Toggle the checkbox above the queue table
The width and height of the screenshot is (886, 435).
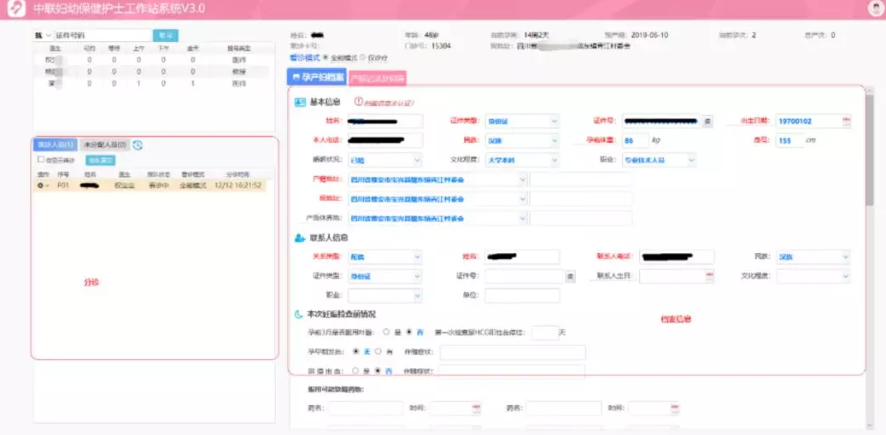[41, 160]
